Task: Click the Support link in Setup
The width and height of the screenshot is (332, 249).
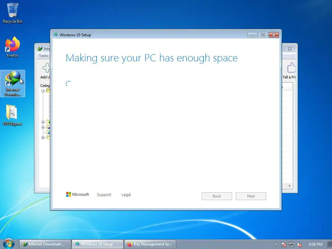Action: pos(104,195)
